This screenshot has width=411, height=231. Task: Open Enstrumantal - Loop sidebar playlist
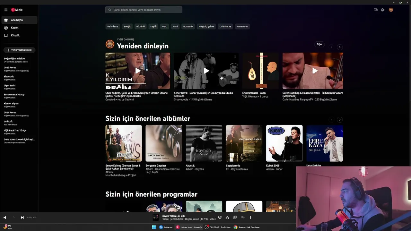point(19,96)
